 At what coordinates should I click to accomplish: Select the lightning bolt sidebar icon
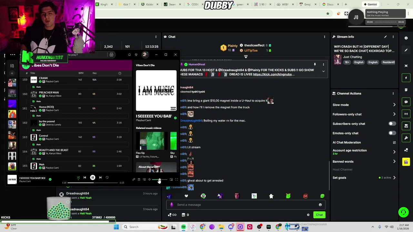point(406,78)
